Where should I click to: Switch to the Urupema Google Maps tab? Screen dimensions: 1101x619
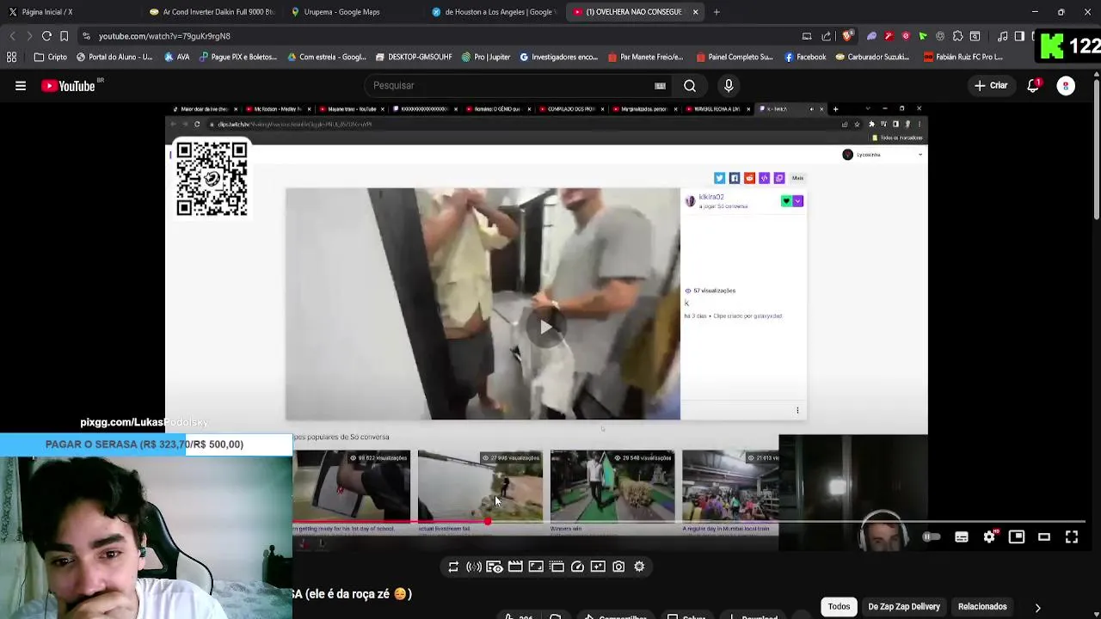[x=352, y=12]
